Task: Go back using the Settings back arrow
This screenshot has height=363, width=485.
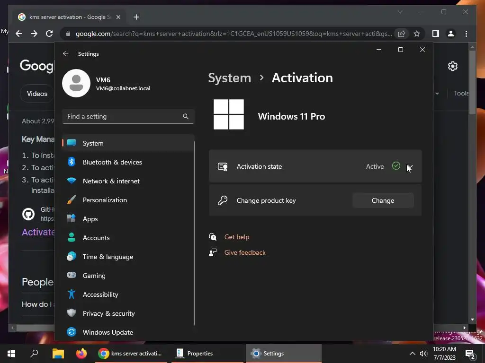Action: [x=65, y=54]
